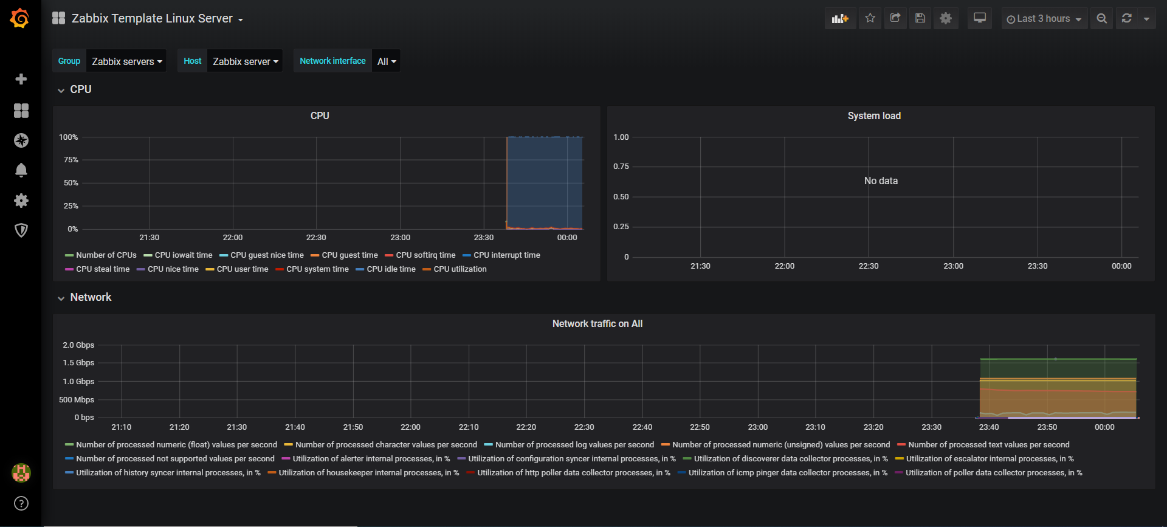This screenshot has width=1167, height=527.
Task: Open the CPU panel title menu
Action: pos(320,115)
